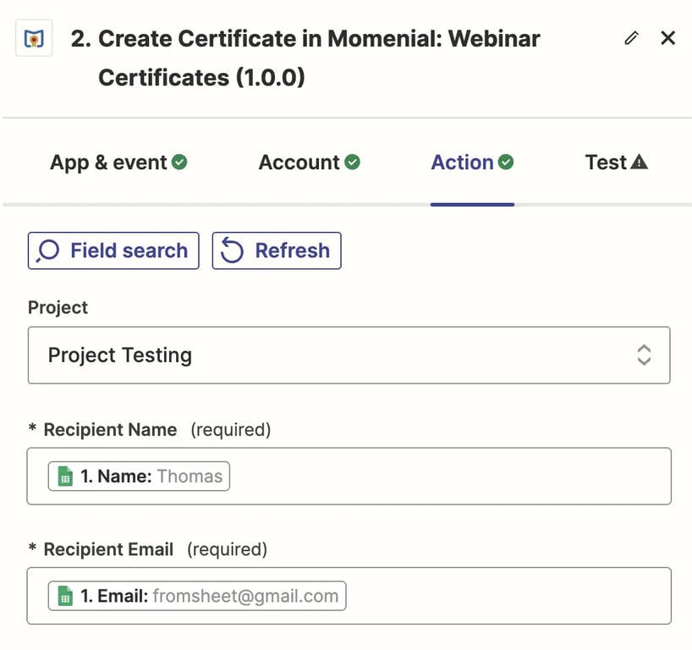Open the Account tab
The width and height of the screenshot is (692, 650).
[299, 162]
